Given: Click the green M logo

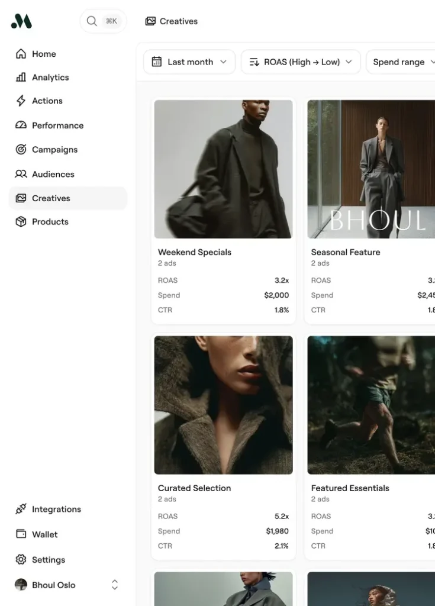Looking at the screenshot, I should (21, 21).
